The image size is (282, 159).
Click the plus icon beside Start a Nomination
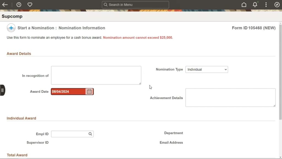point(11,28)
